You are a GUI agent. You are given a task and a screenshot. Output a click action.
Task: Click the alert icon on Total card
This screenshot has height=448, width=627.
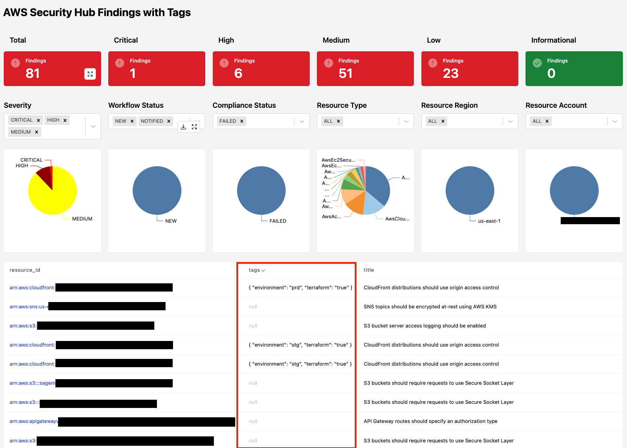(x=15, y=63)
